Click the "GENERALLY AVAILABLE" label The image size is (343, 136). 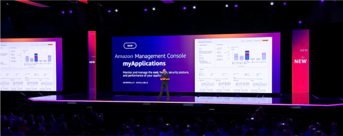point(135,83)
